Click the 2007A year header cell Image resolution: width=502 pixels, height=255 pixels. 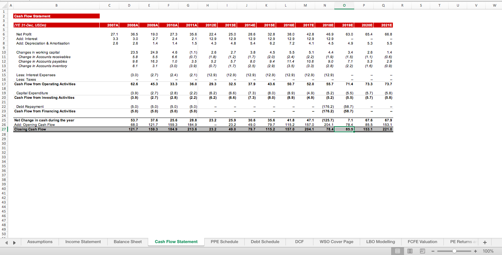coord(109,25)
